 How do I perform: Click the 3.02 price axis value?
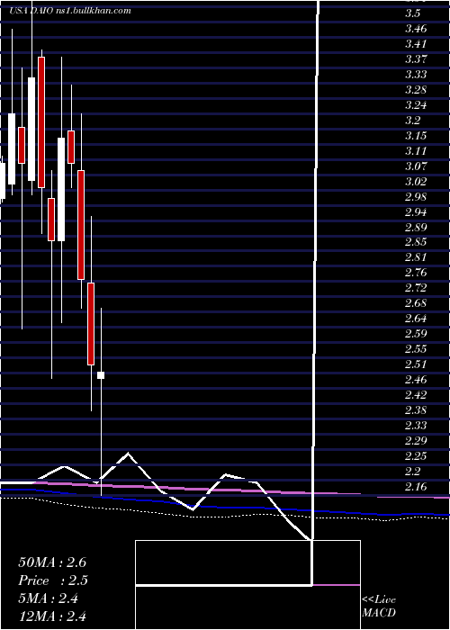pos(416,181)
